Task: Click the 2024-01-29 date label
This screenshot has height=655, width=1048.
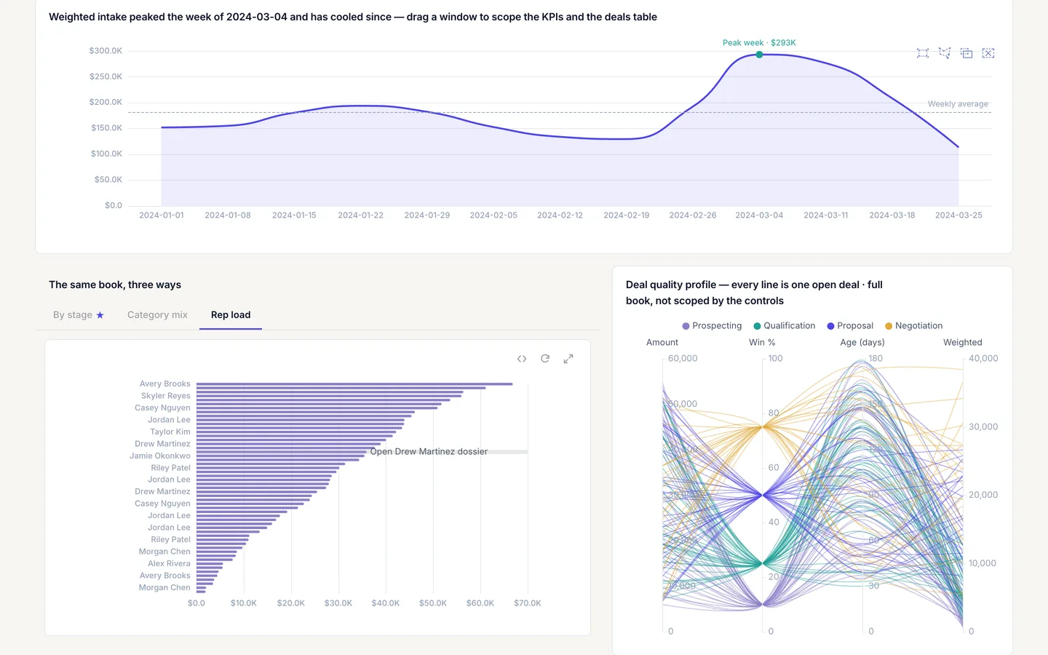Action: tap(427, 215)
